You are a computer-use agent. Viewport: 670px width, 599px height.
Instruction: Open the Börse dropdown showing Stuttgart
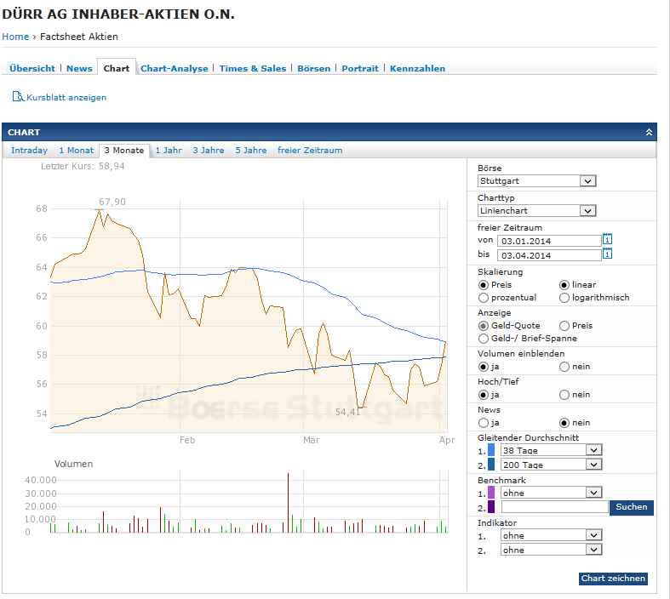pos(536,181)
